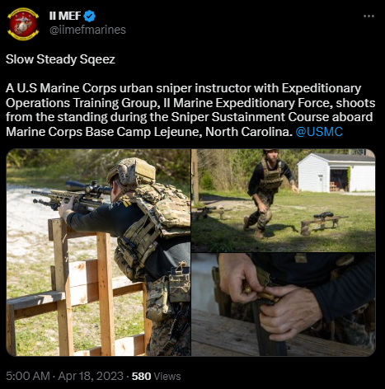Screen dimensions: 385x389
Task: Click the Views label beside 580
Action: tap(167, 376)
